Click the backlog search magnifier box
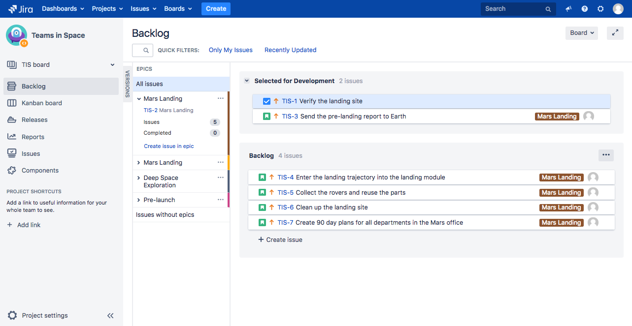 click(142, 50)
